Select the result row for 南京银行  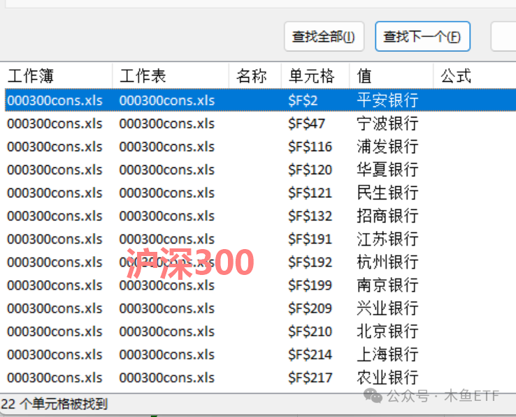(260, 285)
